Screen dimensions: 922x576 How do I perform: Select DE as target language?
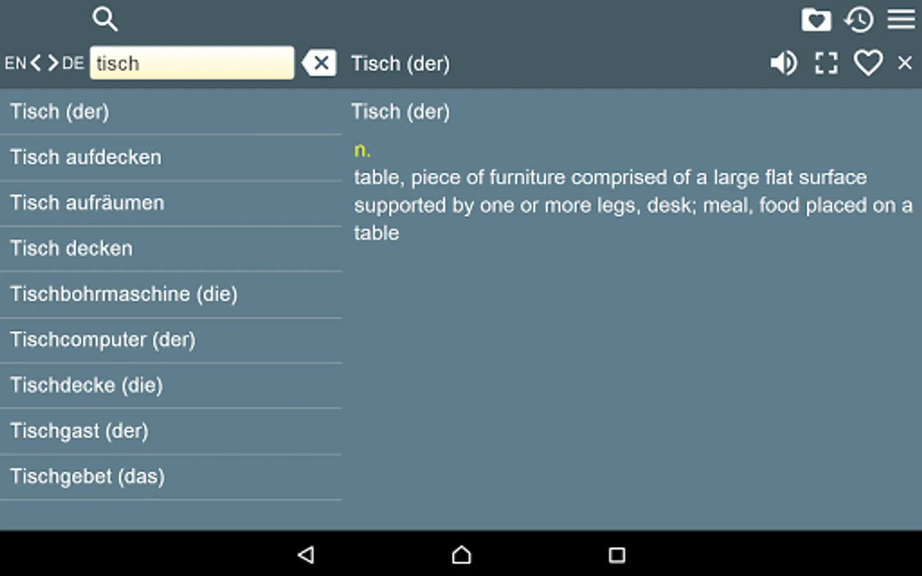point(73,63)
